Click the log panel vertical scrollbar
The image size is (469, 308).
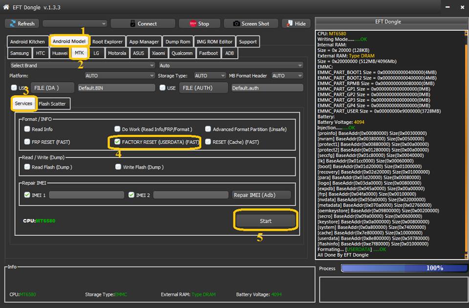click(466, 145)
